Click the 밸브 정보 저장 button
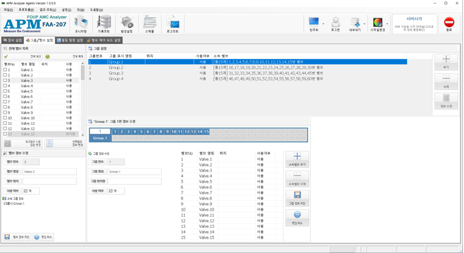Image resolution: width=464 pixels, height=253 pixels. coord(17,237)
